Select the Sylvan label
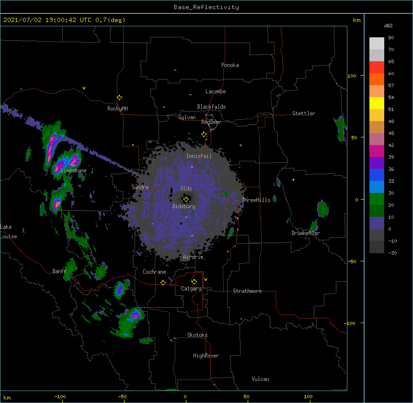 click(187, 117)
